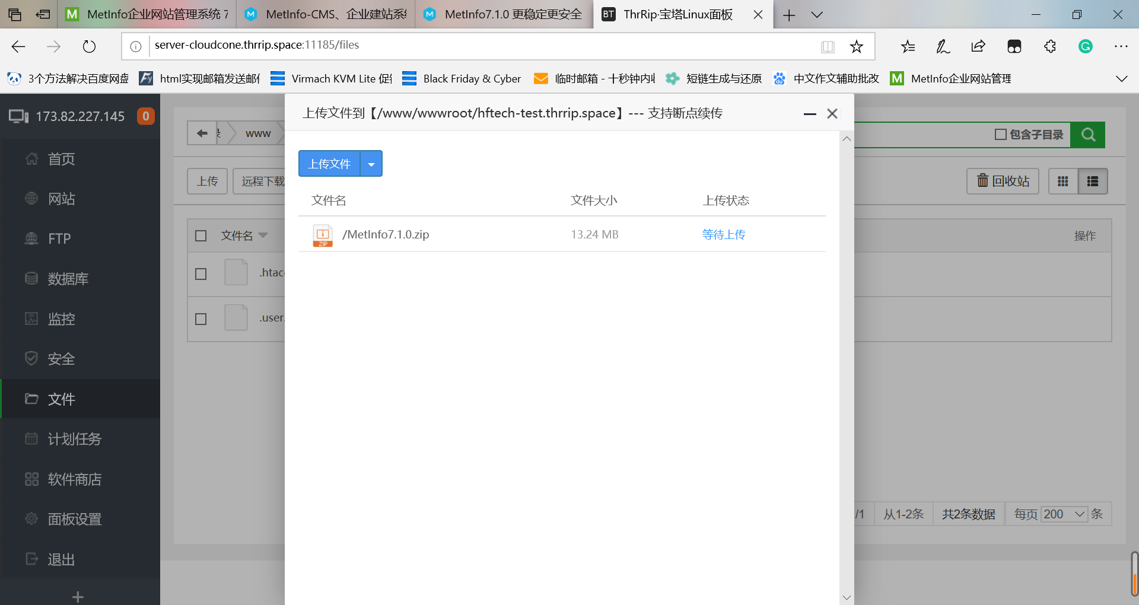Click the 上传文件 upload file button
1139x605 pixels.
coord(329,164)
